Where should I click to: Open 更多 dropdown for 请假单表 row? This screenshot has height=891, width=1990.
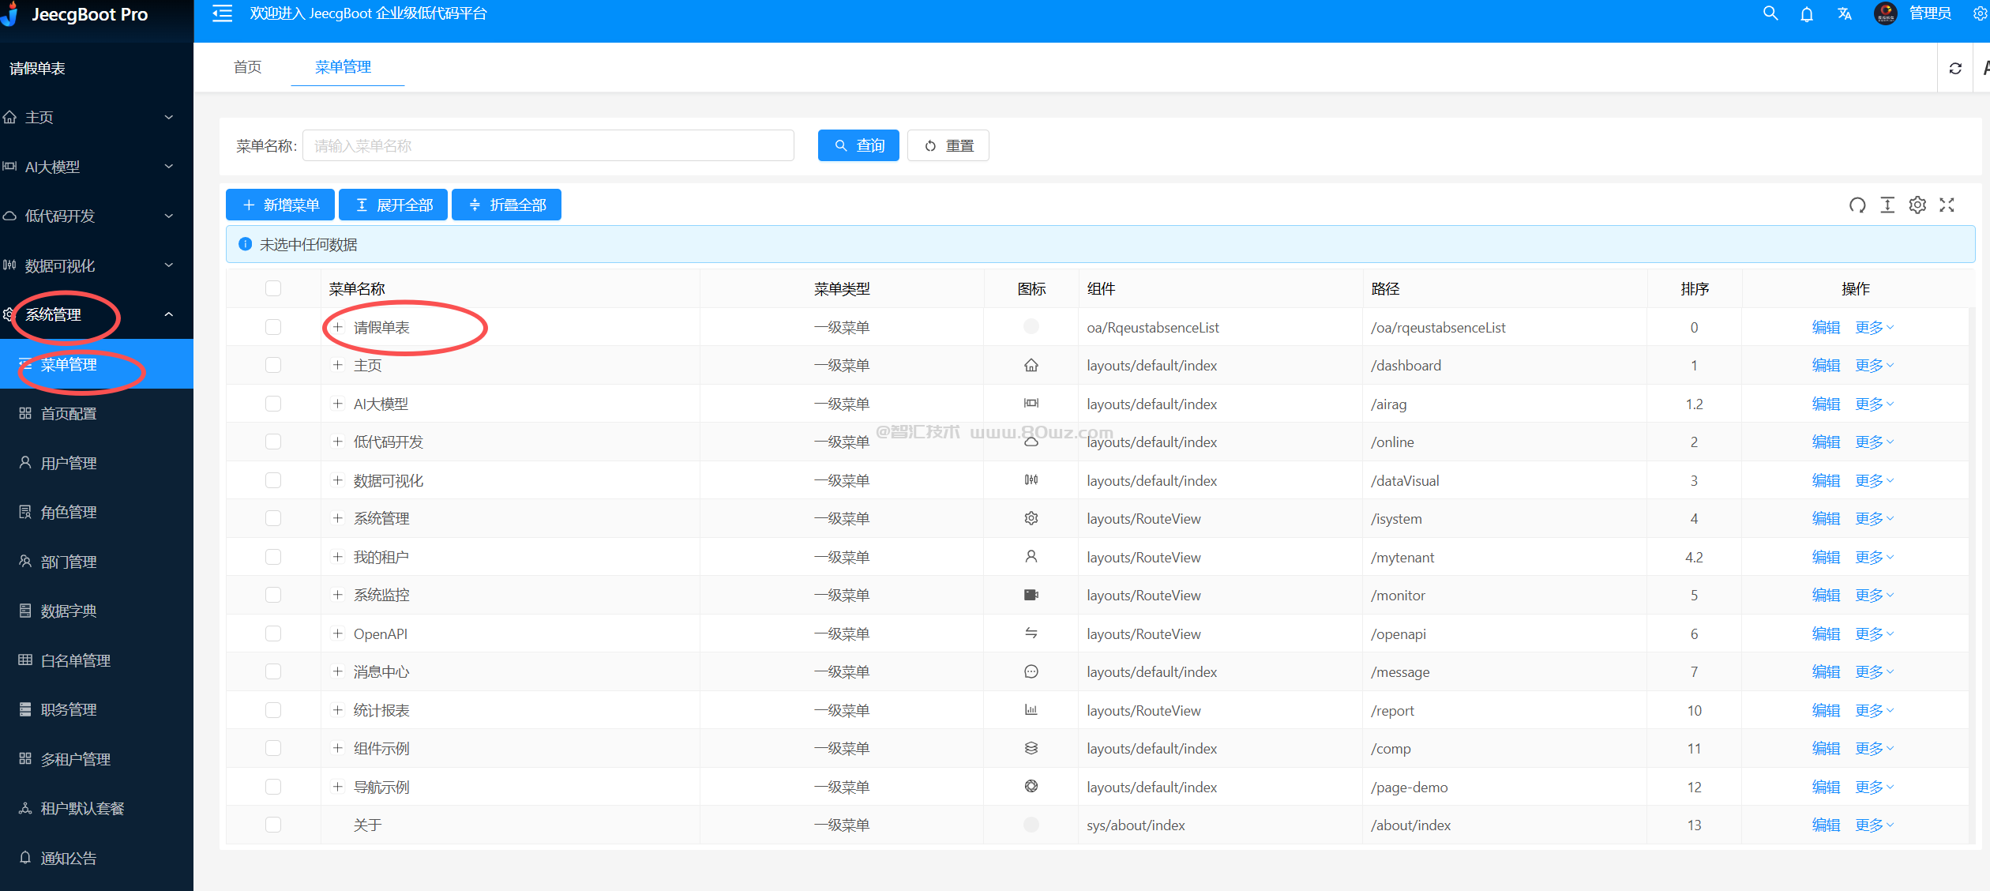pyautogui.click(x=1875, y=327)
